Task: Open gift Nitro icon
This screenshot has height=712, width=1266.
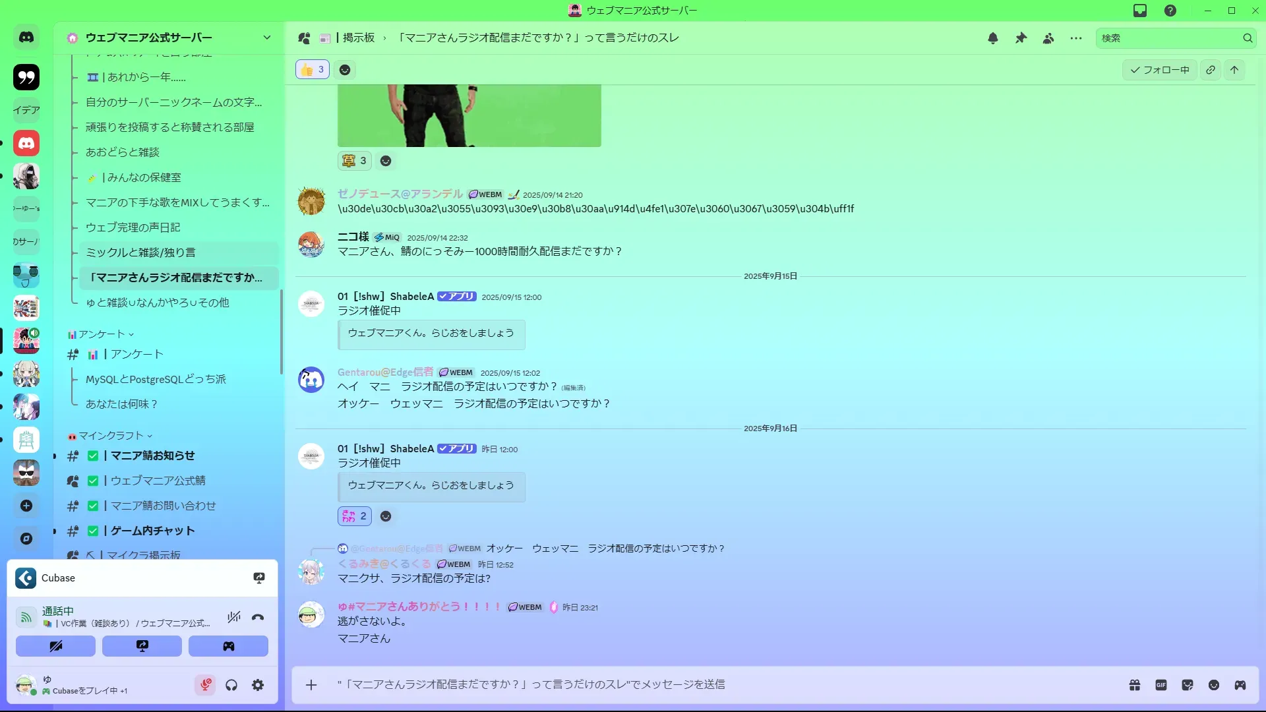Action: click(x=1135, y=685)
